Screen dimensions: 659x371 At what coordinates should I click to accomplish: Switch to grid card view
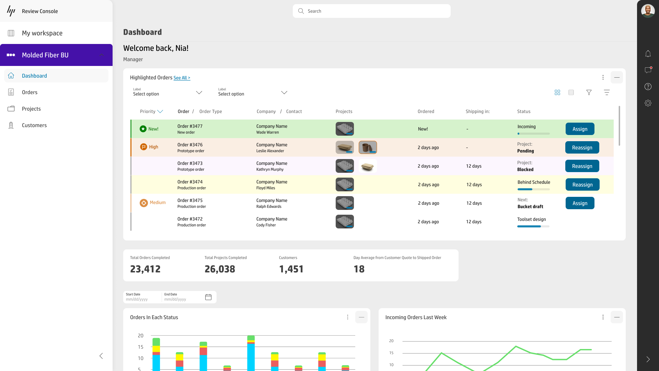click(557, 92)
